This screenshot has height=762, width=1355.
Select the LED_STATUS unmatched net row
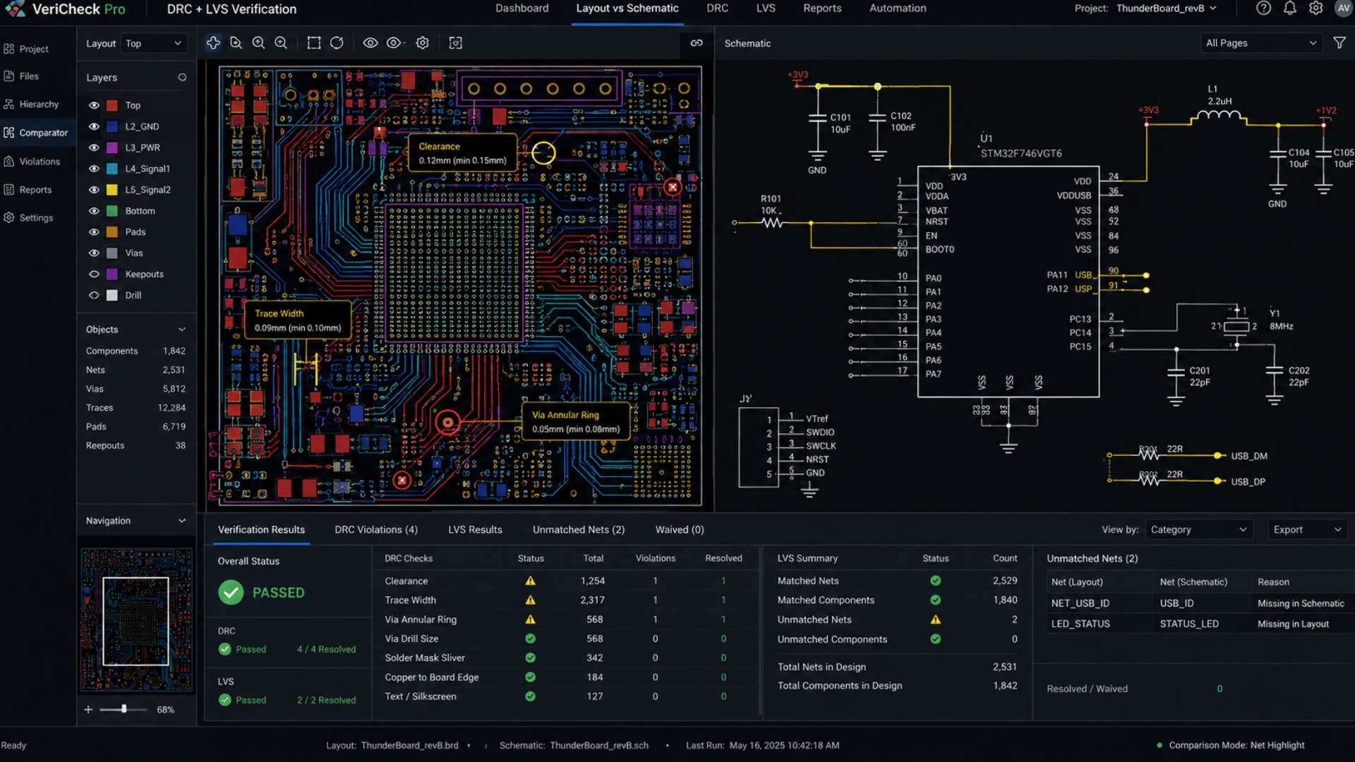pos(1197,624)
